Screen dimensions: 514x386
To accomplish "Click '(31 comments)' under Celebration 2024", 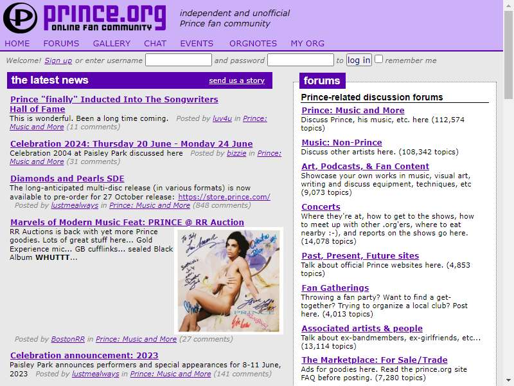I will (93, 162).
